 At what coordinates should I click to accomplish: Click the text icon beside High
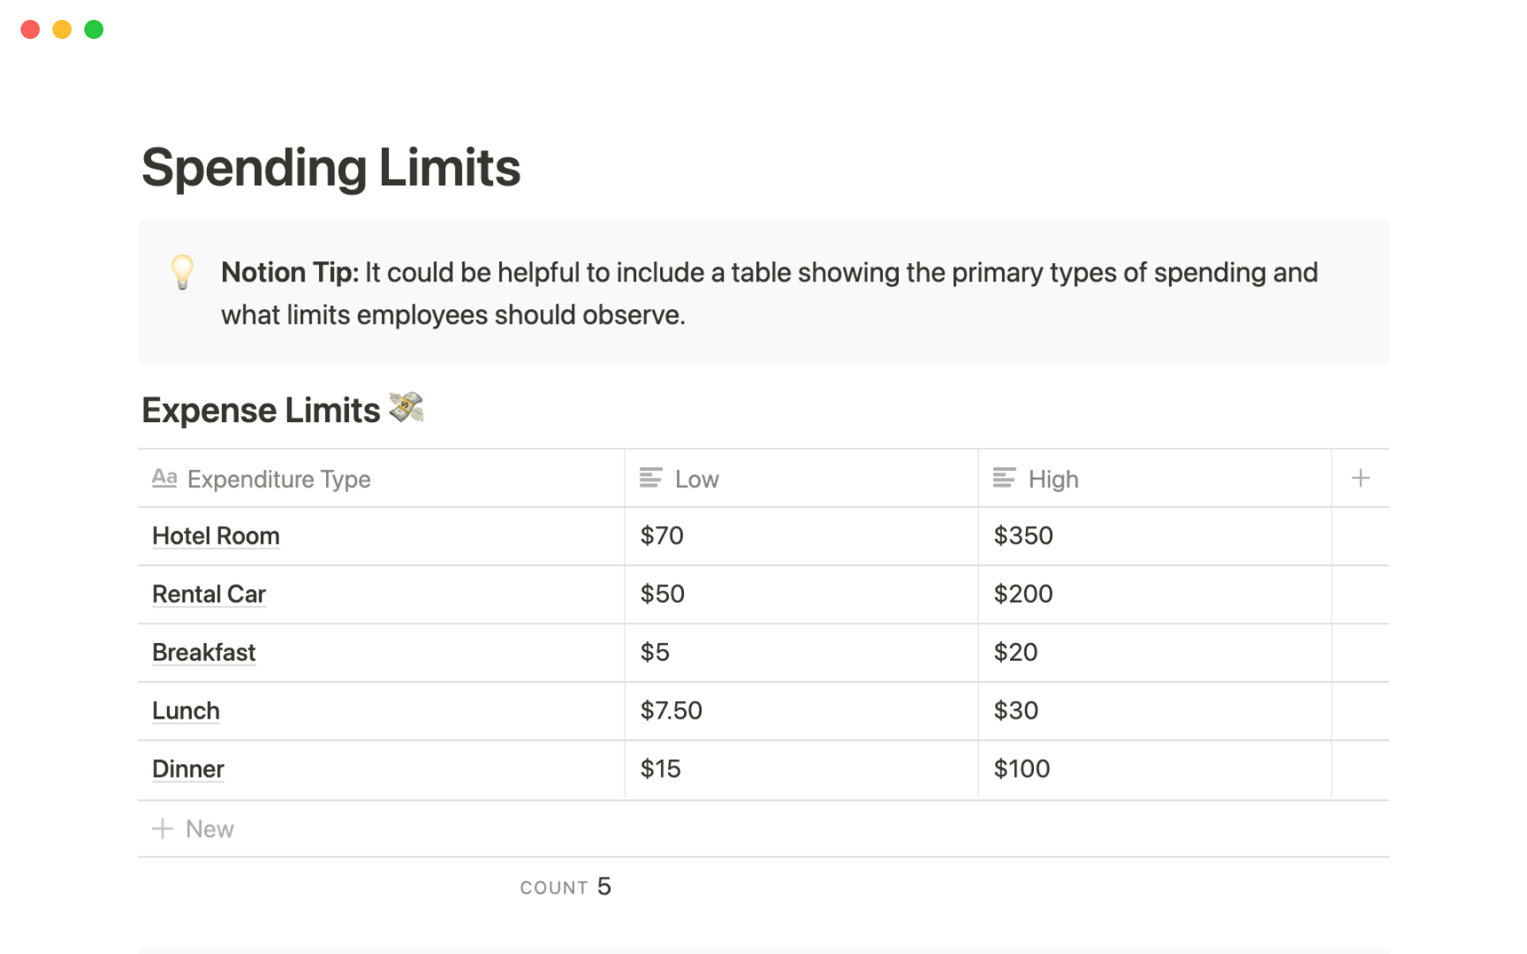1004,478
